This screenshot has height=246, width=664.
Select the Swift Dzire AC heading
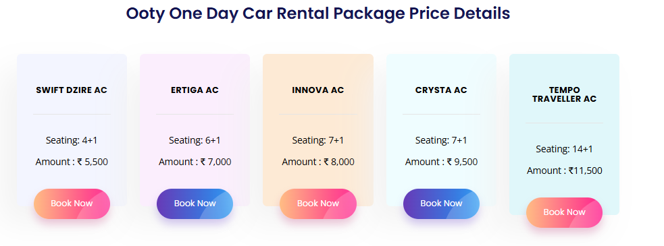(72, 90)
